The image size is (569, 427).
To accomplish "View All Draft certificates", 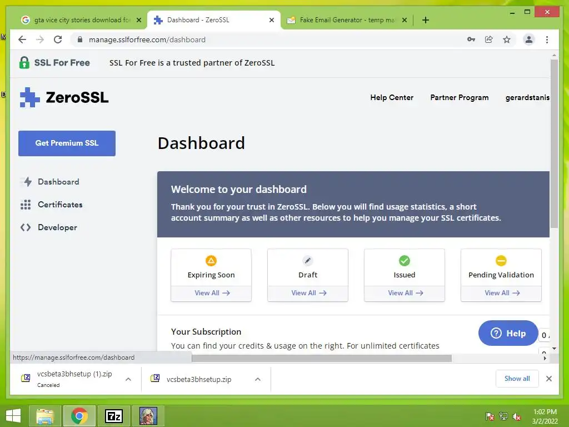I will (308, 292).
